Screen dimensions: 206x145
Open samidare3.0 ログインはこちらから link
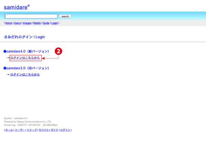click(x=25, y=74)
